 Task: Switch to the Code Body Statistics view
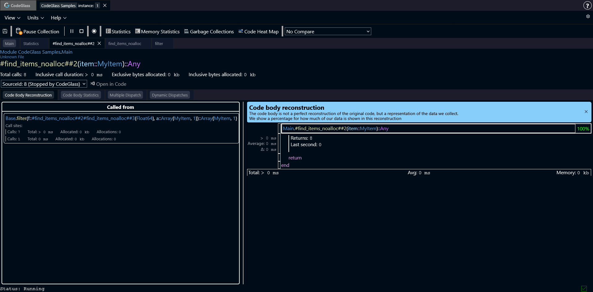tap(81, 95)
